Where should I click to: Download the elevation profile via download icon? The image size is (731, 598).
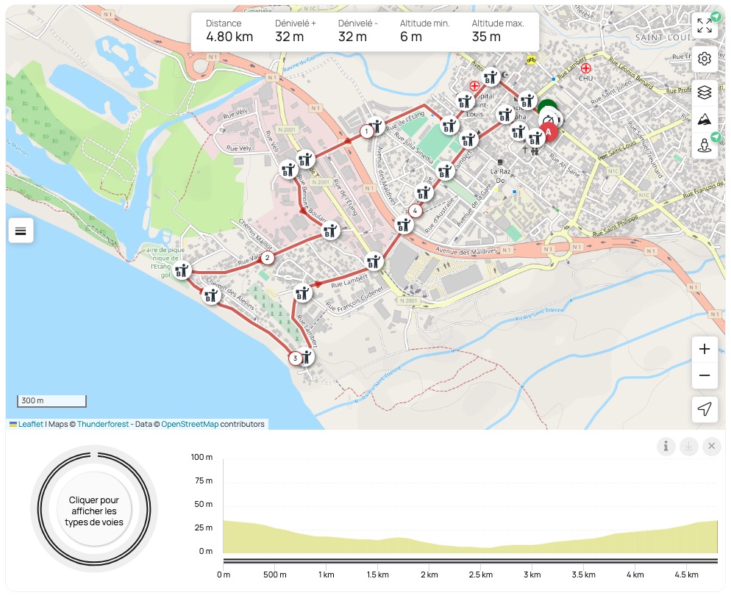tap(687, 446)
